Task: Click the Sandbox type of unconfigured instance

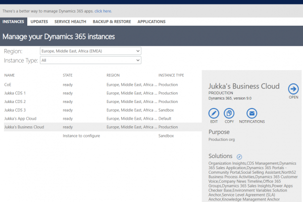Action: [166, 136]
